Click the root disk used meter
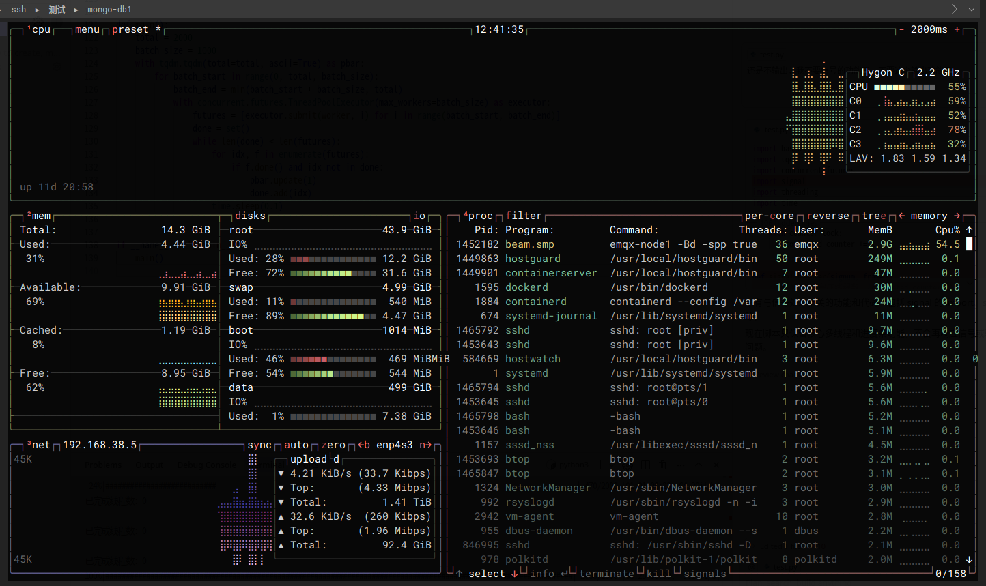The height and width of the screenshot is (586, 986). coord(333,259)
